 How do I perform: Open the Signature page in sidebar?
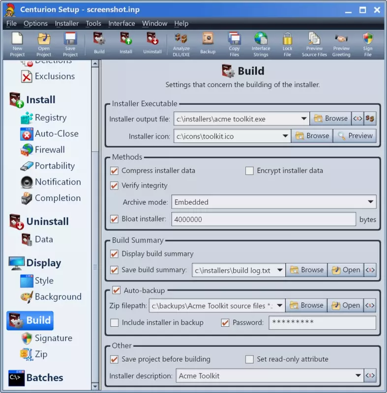(47, 338)
